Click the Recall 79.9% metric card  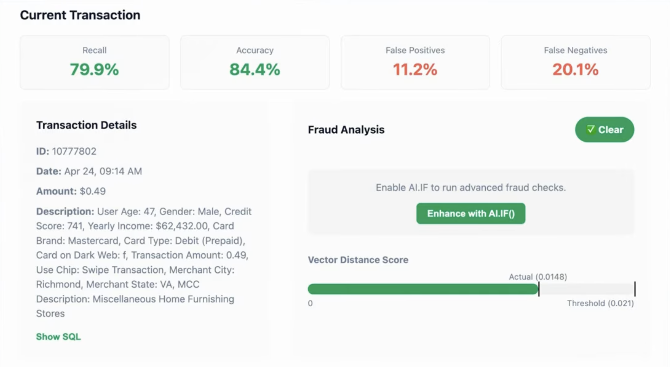[95, 62]
